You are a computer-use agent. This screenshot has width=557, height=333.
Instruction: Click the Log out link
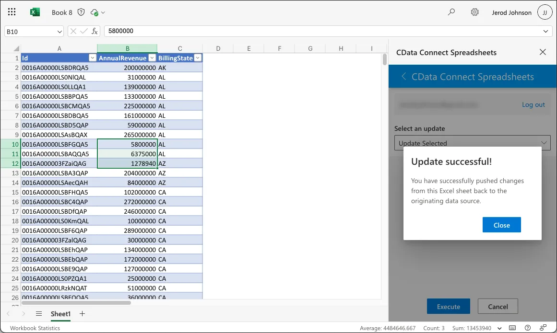[533, 104]
